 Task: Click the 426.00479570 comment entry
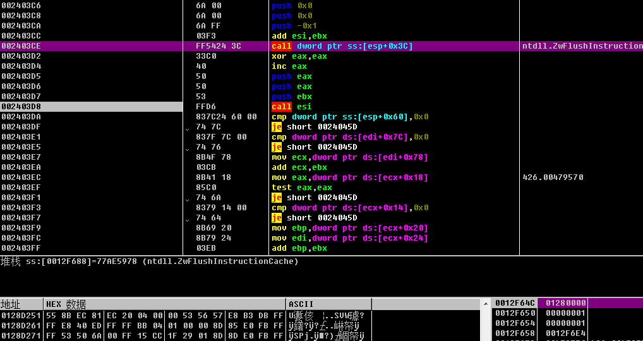pos(553,177)
